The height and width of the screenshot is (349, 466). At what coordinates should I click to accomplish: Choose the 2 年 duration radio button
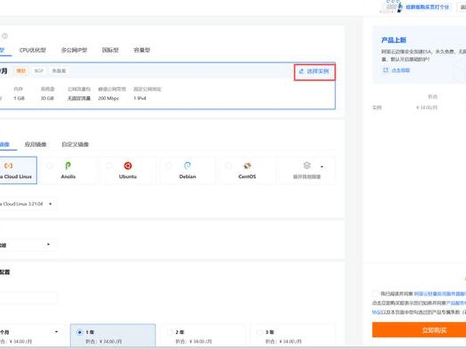point(170,332)
